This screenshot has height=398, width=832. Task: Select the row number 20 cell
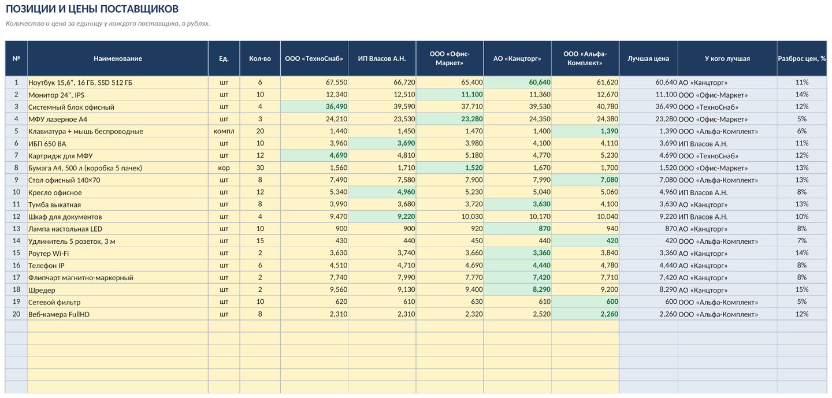[16, 314]
